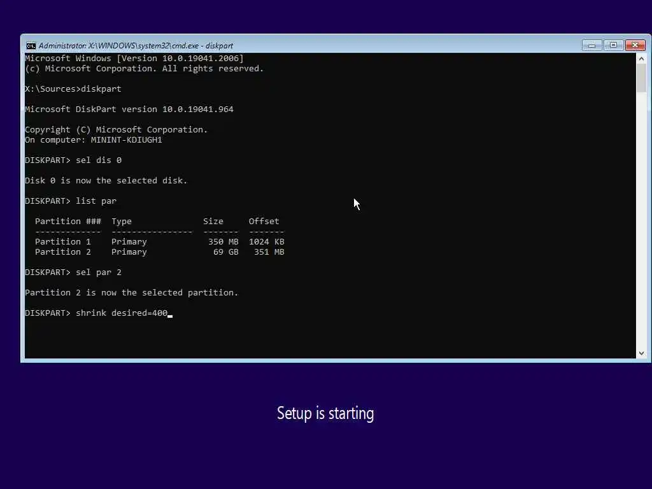Click the 'DISKPART> sel dis 0' command line
652x489 pixels.
(73, 160)
